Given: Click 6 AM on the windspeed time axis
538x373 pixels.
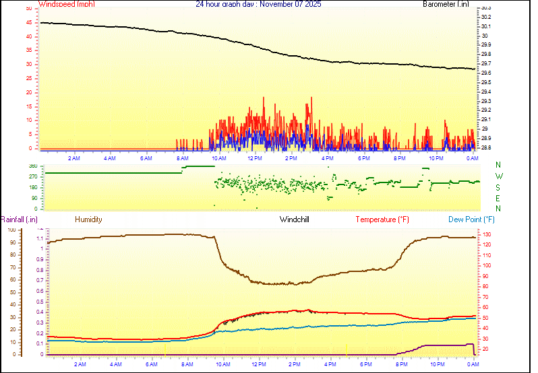Looking at the screenshot, I should tap(146, 158).
